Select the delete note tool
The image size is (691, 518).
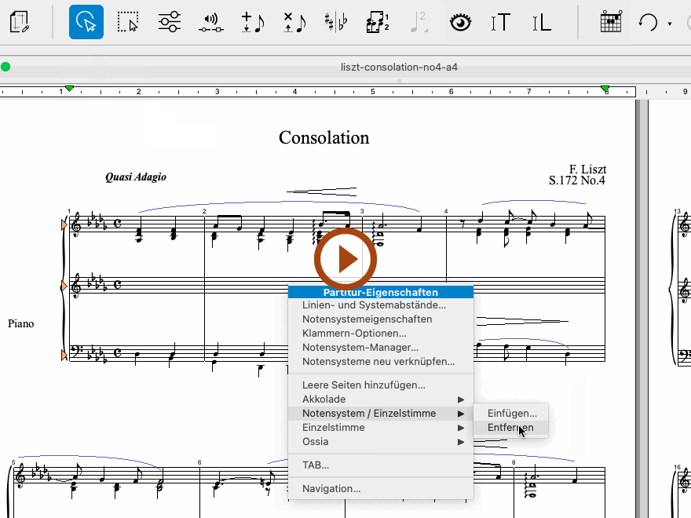click(x=294, y=22)
